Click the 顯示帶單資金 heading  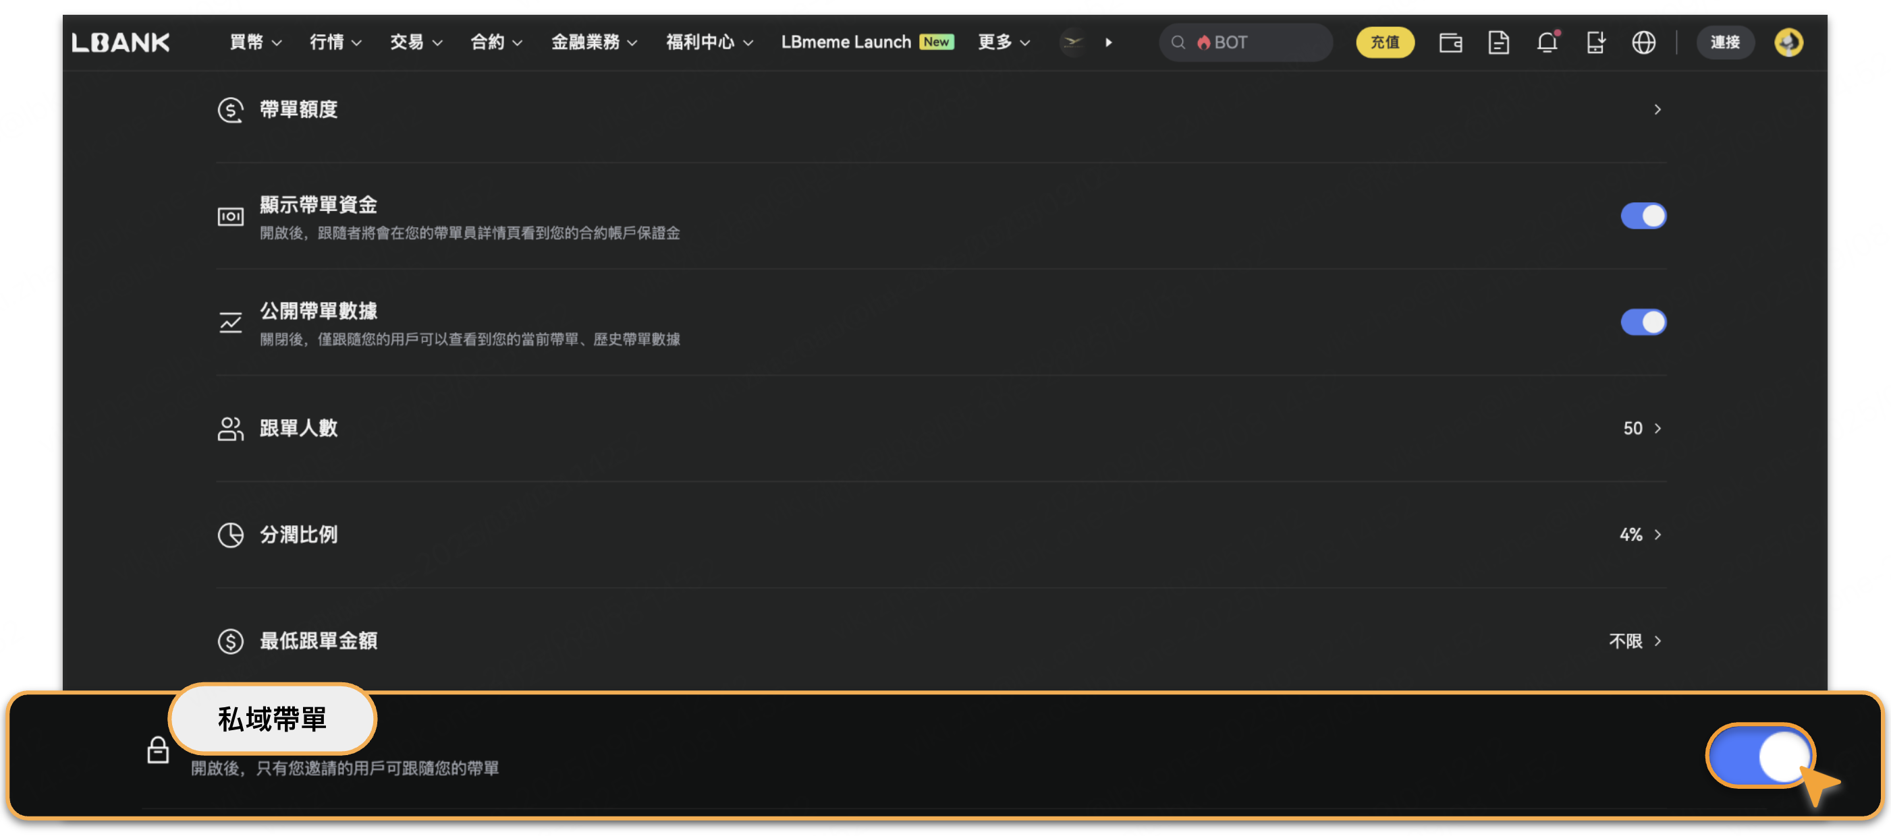[319, 204]
